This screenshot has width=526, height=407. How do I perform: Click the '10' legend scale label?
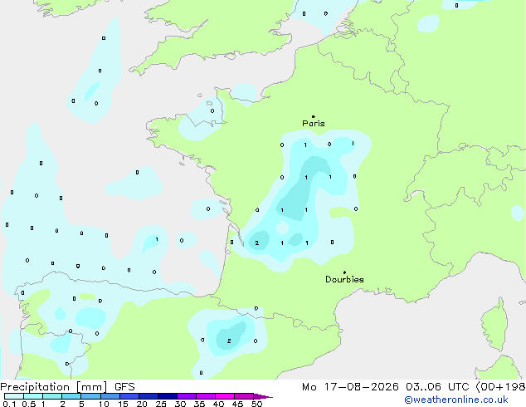(104, 404)
